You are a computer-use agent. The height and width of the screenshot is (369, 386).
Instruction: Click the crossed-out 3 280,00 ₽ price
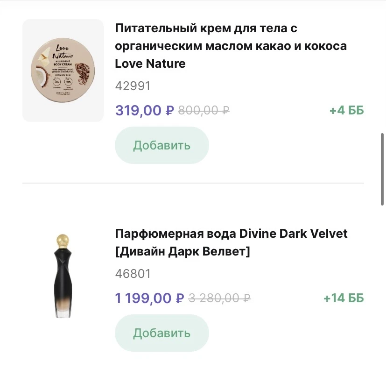click(219, 298)
